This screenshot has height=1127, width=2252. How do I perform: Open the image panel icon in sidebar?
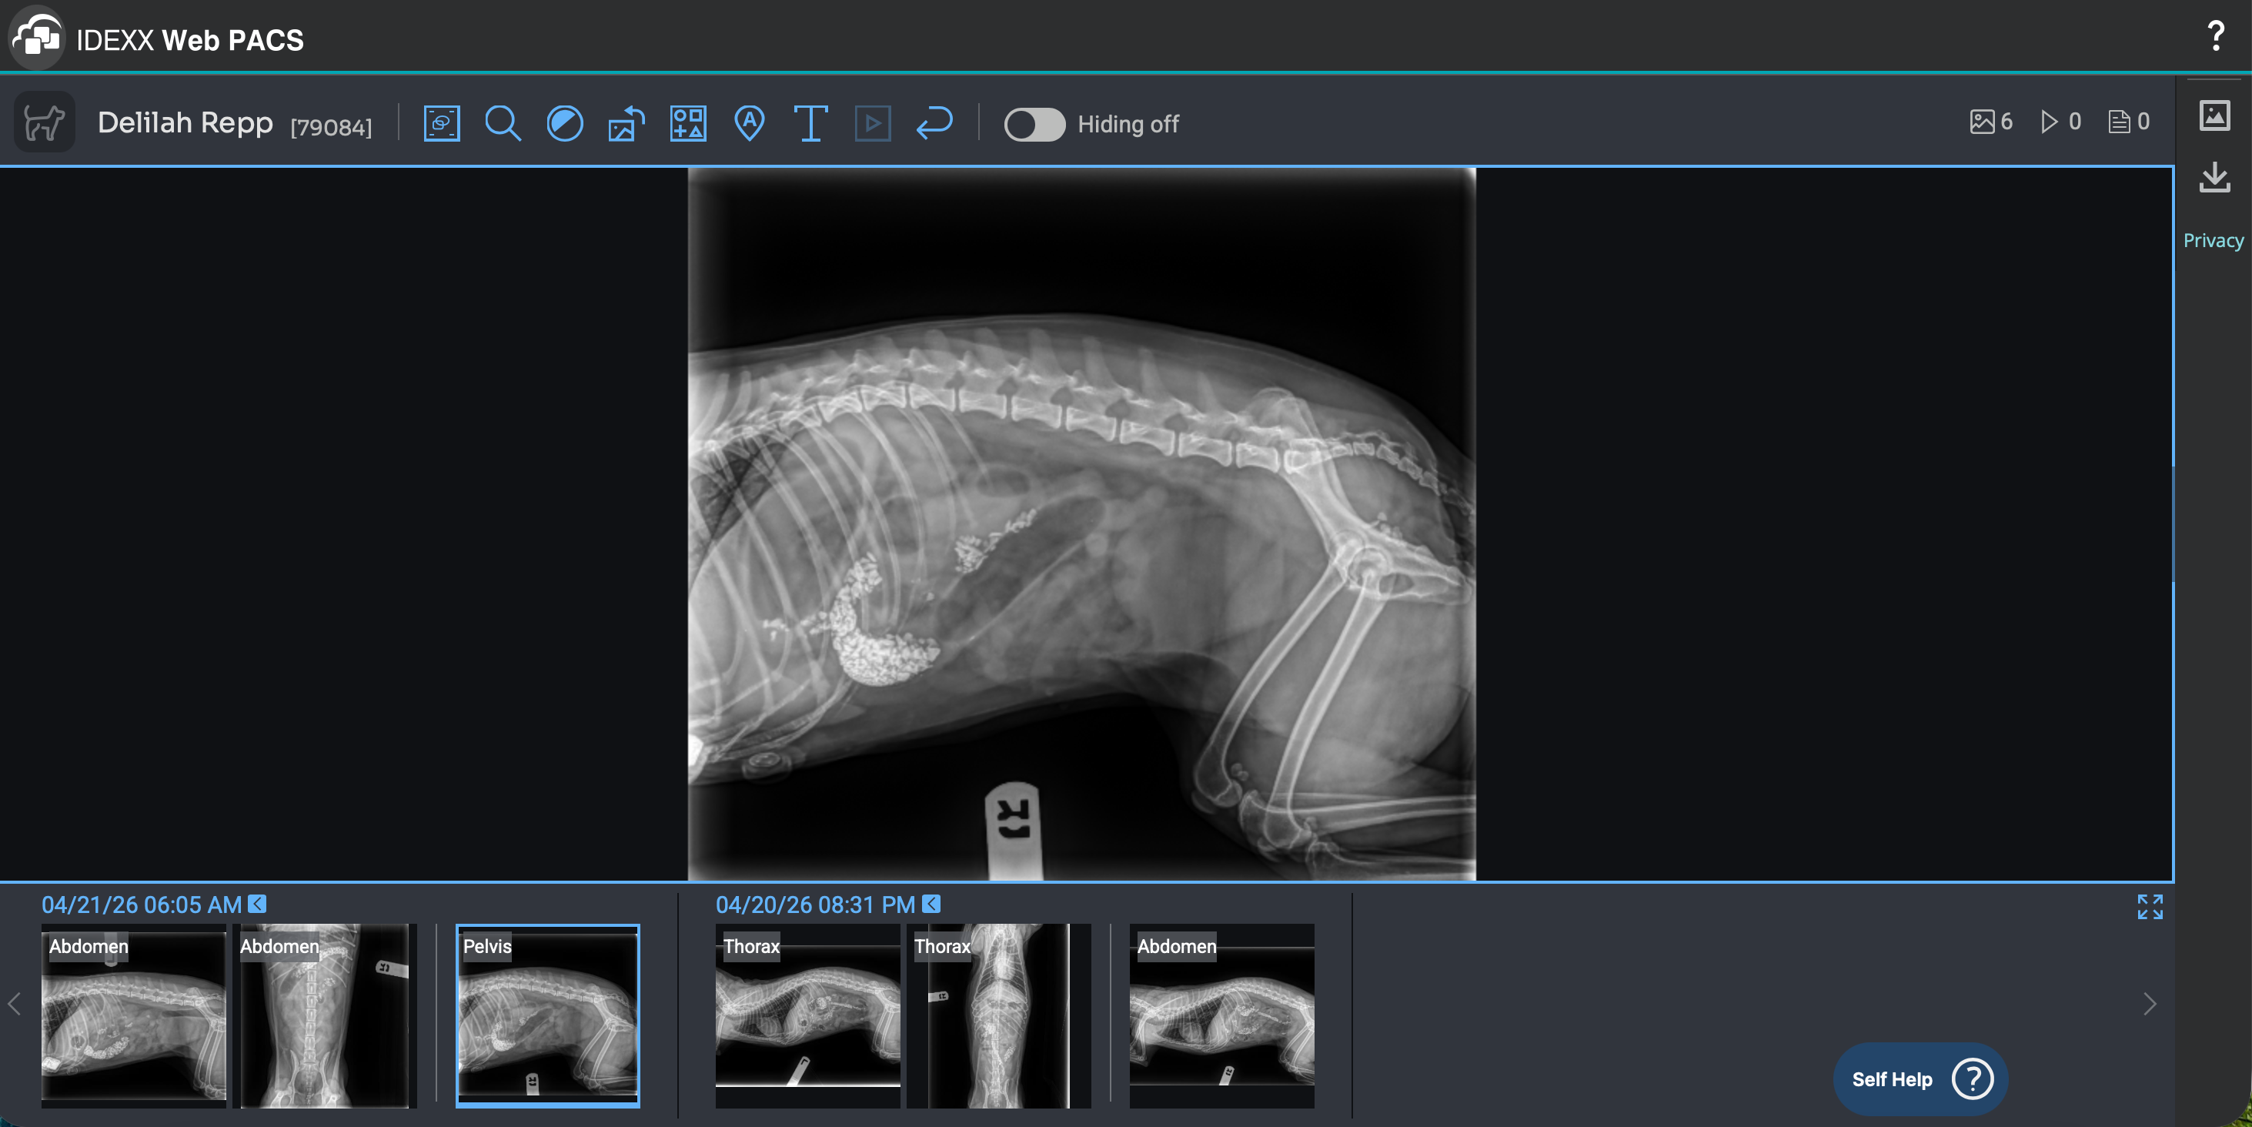click(2214, 115)
